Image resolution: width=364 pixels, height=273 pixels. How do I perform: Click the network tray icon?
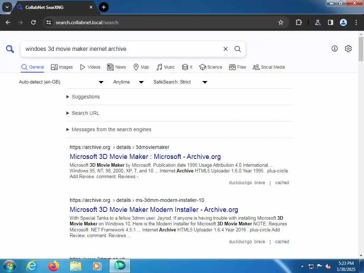311,267
